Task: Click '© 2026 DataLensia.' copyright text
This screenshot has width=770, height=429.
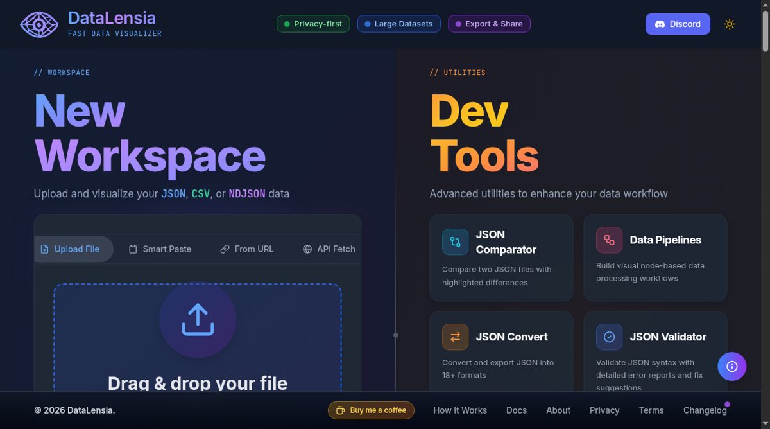Action: click(74, 410)
